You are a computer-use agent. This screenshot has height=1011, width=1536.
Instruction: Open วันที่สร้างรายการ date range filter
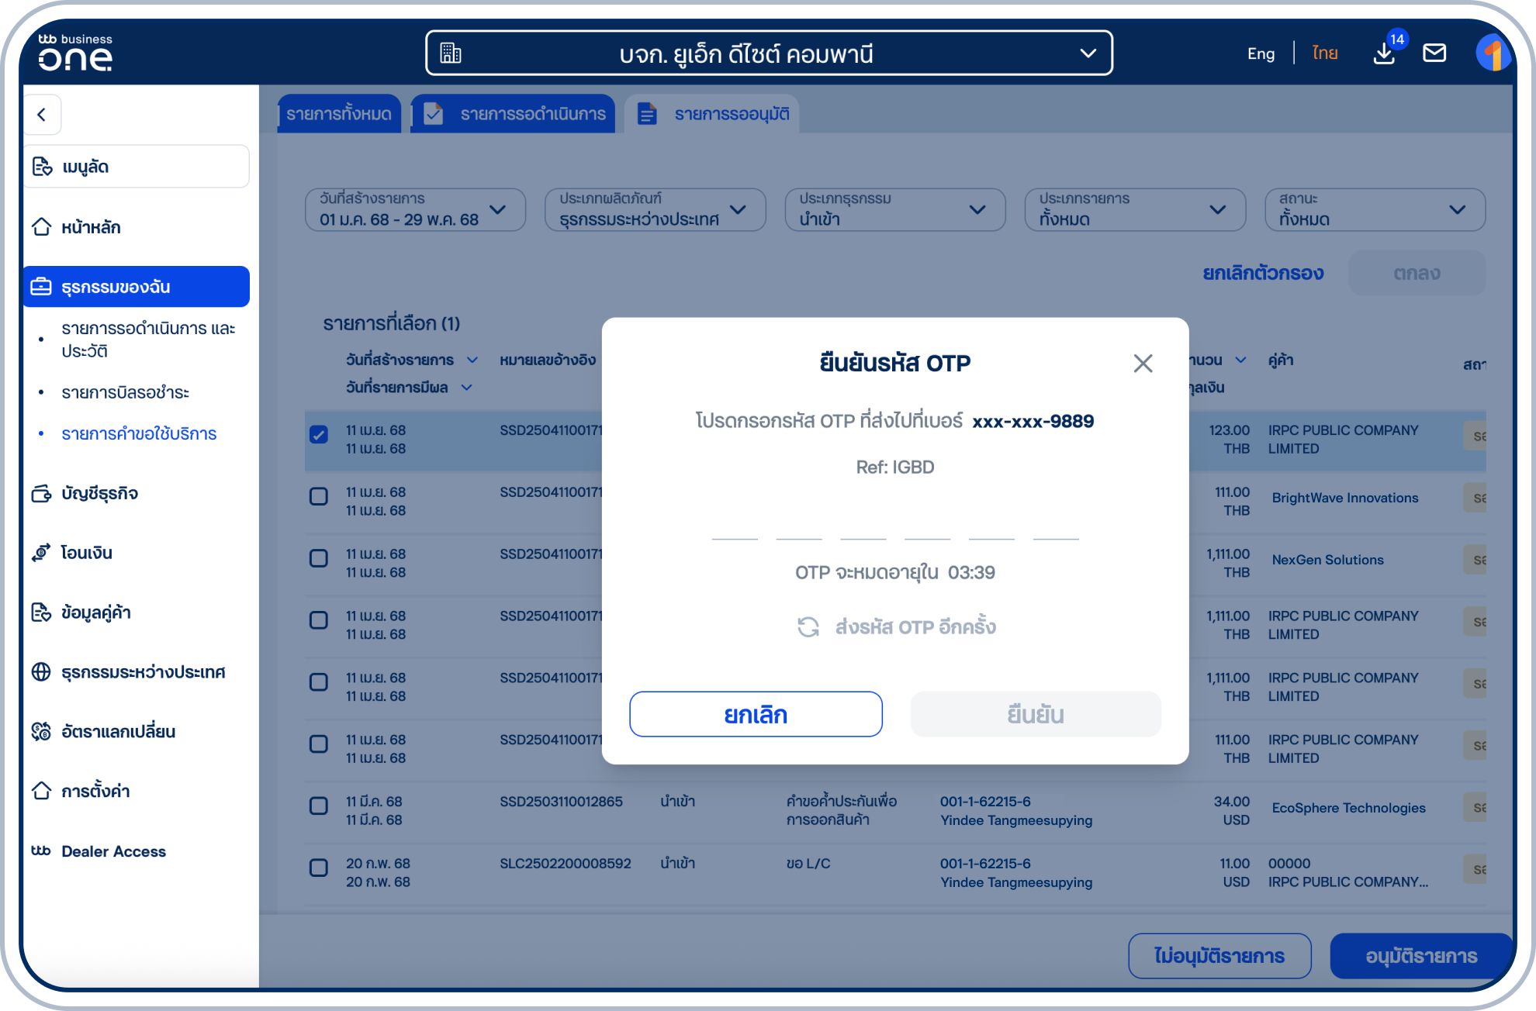pyautogui.click(x=415, y=209)
